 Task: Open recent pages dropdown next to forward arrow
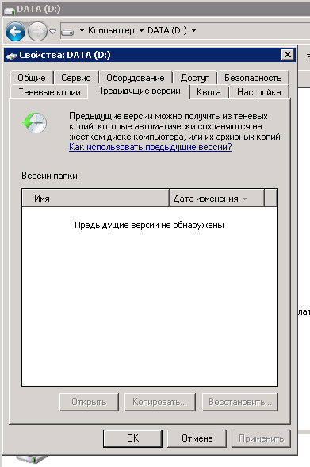tap(52, 31)
